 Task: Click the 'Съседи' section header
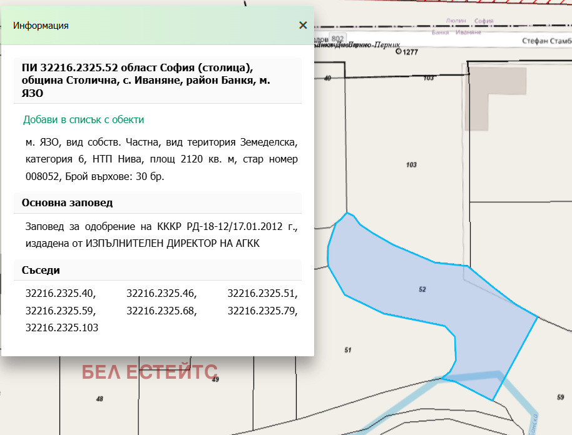click(x=41, y=270)
